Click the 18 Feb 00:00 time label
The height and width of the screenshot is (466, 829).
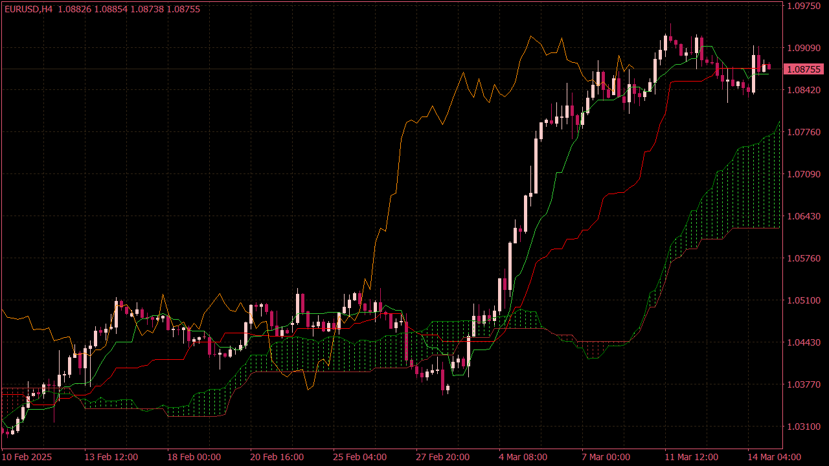pyautogui.click(x=194, y=457)
